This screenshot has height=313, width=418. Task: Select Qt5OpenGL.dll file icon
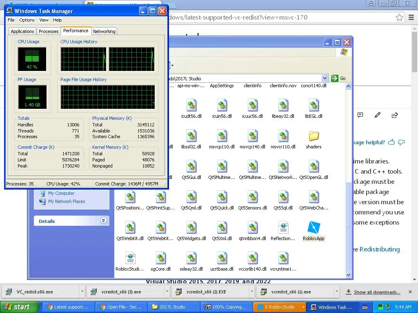(x=314, y=167)
